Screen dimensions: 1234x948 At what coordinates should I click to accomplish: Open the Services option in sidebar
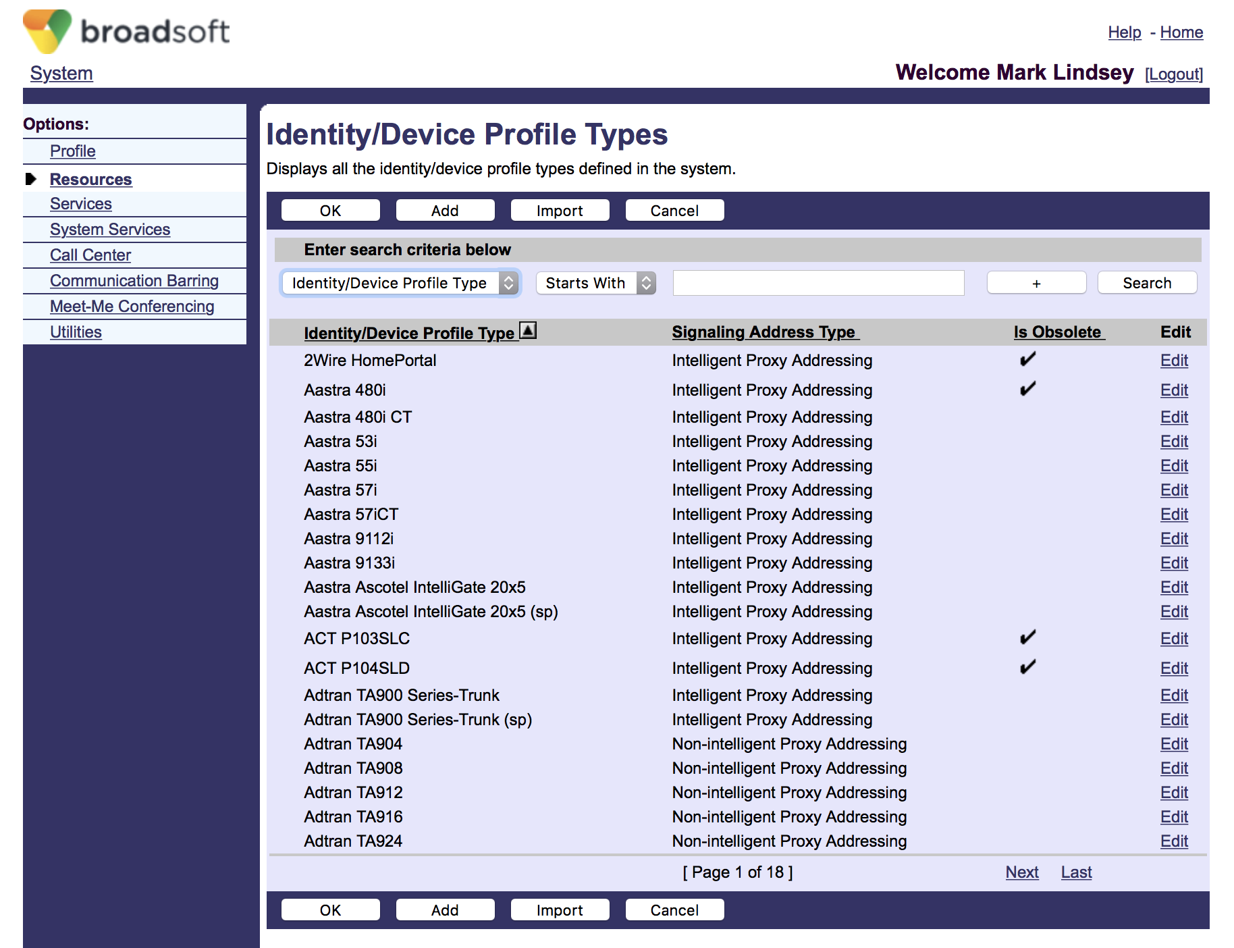click(x=81, y=204)
